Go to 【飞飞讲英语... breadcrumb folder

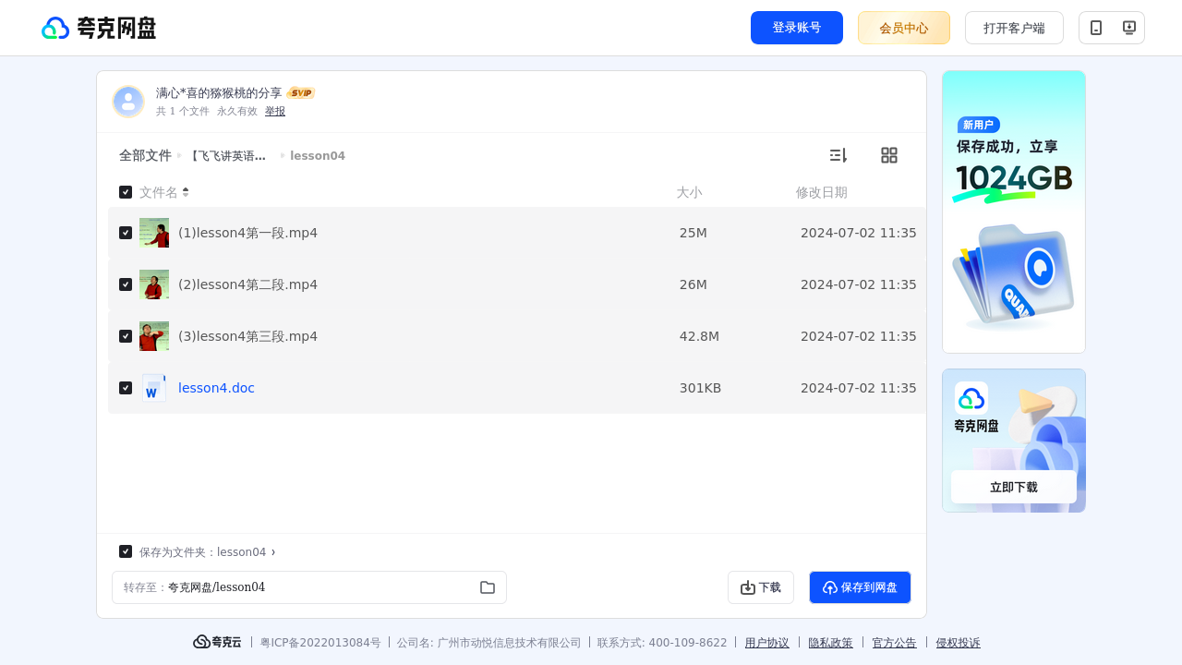tap(228, 155)
